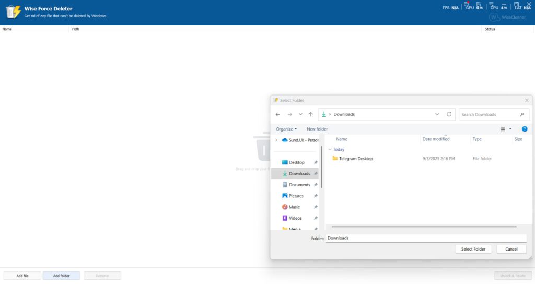Open the address bar history dropdown
The image size is (535, 284).
437,114
